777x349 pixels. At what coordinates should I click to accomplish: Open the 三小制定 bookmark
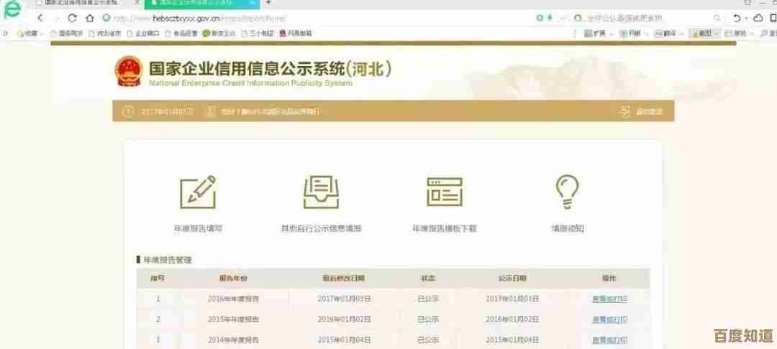click(x=257, y=34)
